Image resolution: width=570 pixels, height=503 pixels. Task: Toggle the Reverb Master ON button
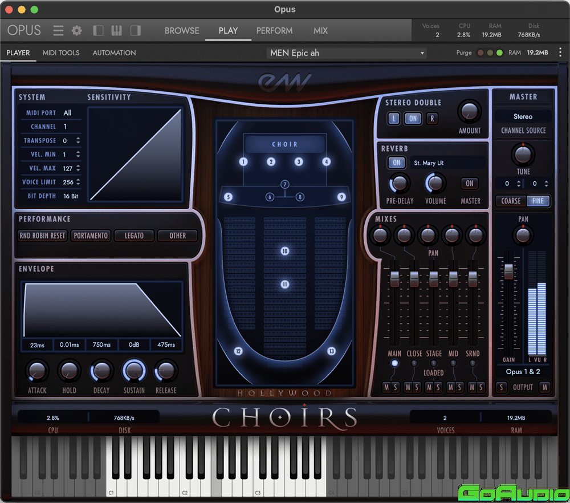pyautogui.click(x=469, y=184)
